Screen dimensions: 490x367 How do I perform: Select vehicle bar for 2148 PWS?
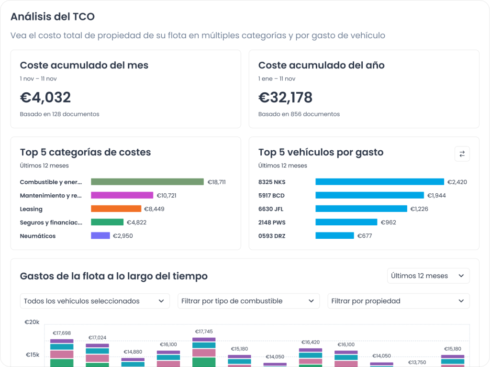(x=346, y=222)
